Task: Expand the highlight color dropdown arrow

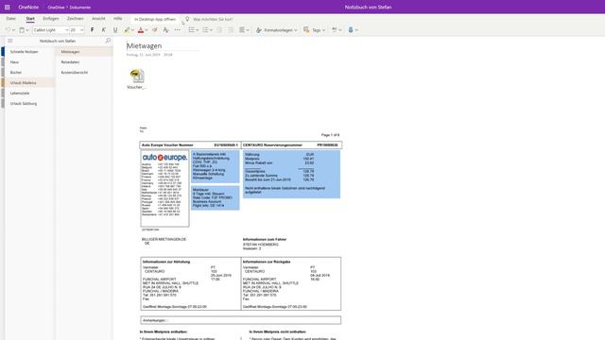Action: 132,30
